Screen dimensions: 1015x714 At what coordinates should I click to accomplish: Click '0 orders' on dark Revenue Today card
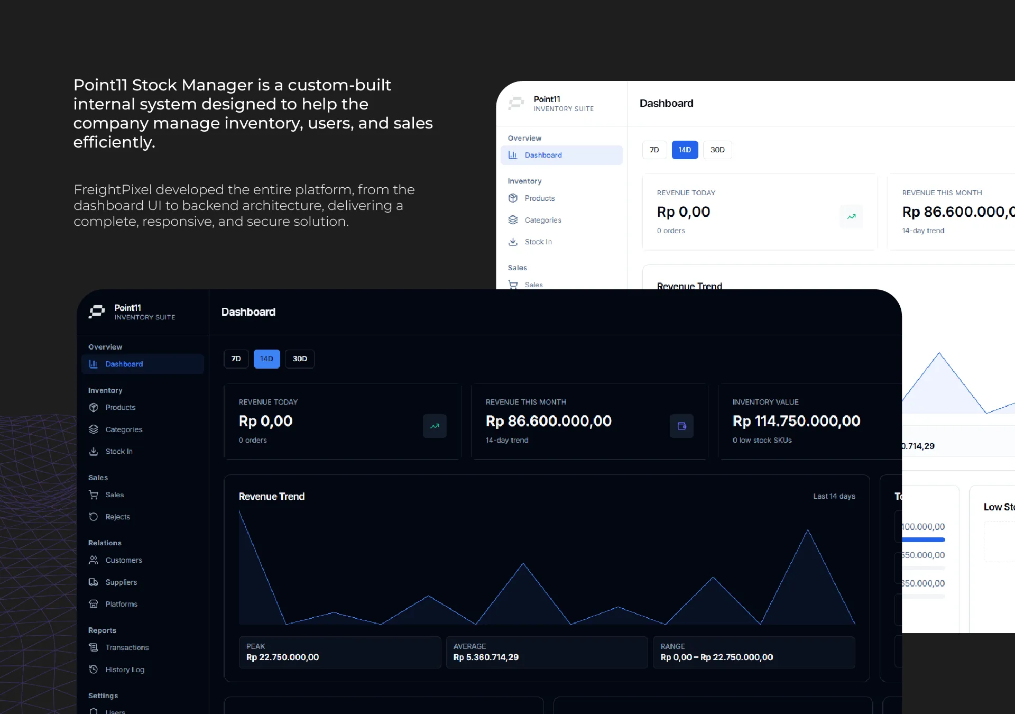coord(253,440)
